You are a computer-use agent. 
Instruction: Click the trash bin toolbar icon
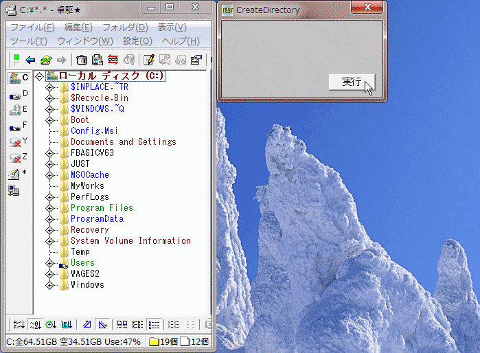coord(82,60)
